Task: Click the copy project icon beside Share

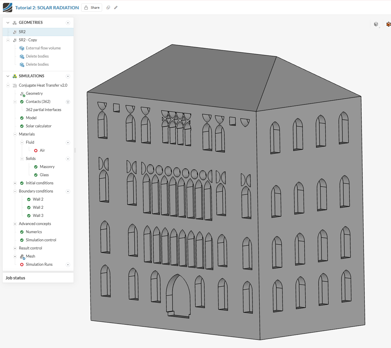Action: coord(108,8)
